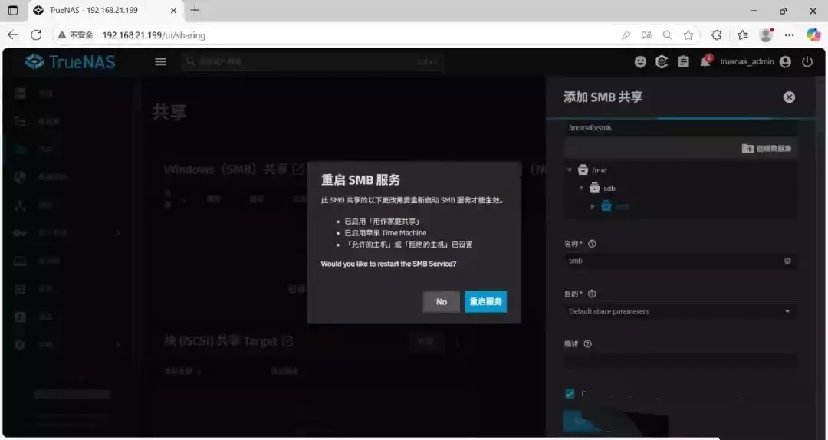
Task: Reload the browser page
Action: pyautogui.click(x=36, y=34)
